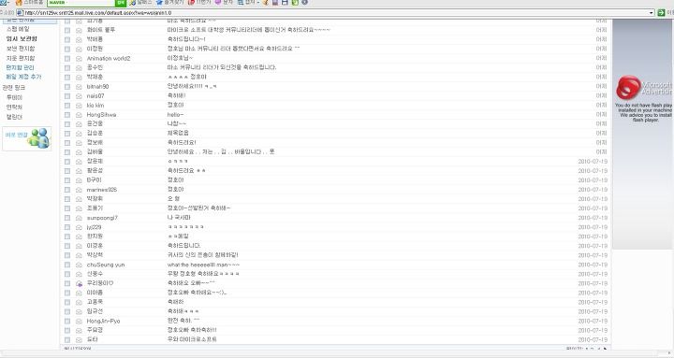Click the envelope icon for Animation world2
This screenshot has height=358, width=674.
(79, 58)
